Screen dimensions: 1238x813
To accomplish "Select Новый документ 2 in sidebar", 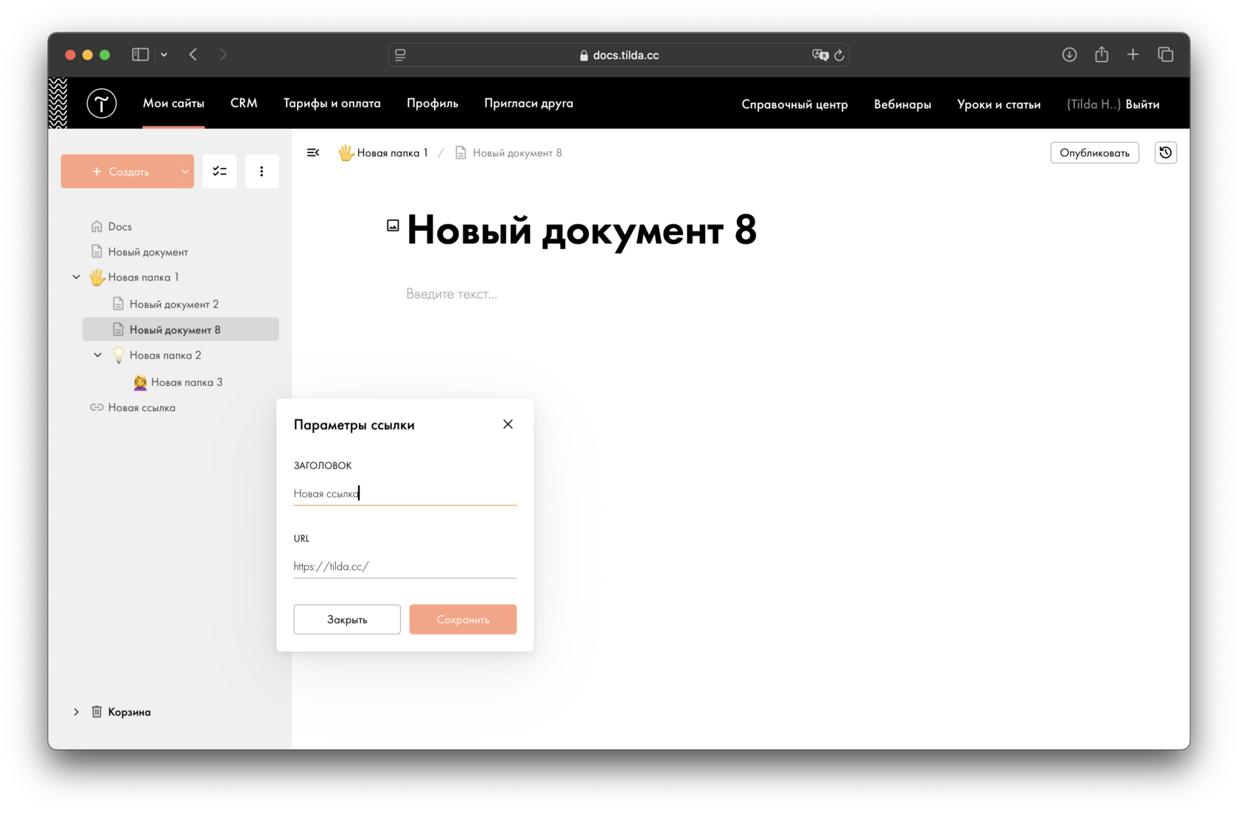I will coord(174,304).
